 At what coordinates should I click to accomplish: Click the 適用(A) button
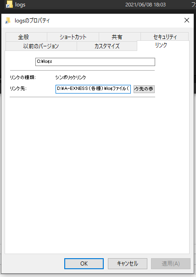coord(171,264)
